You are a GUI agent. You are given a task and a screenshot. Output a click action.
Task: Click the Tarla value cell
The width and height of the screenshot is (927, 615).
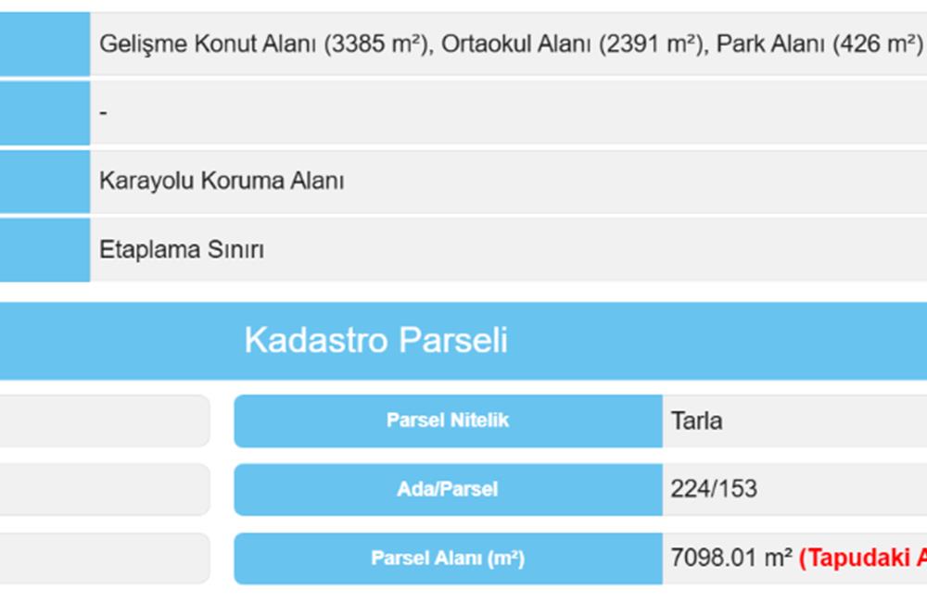click(697, 421)
